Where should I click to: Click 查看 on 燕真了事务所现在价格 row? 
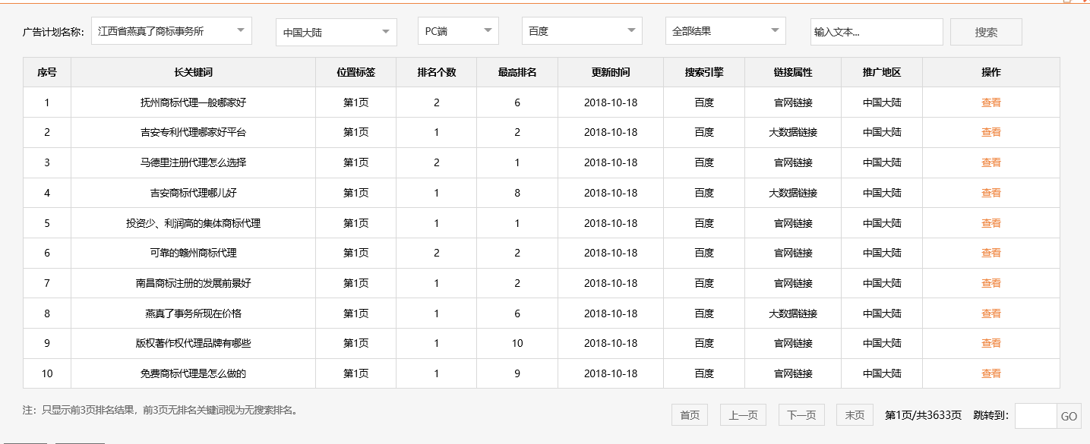point(990,313)
